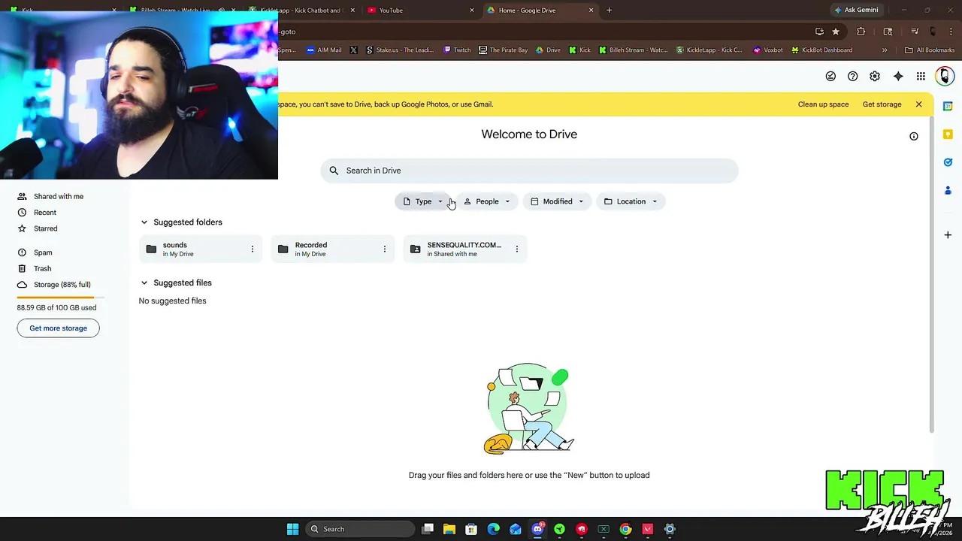The height and width of the screenshot is (541, 962).
Task: Open Drive settings gear icon
Action: pos(875,76)
